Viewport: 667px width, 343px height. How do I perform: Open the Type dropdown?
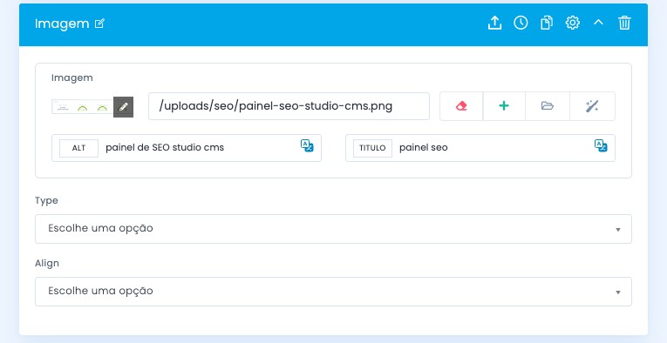tap(333, 229)
